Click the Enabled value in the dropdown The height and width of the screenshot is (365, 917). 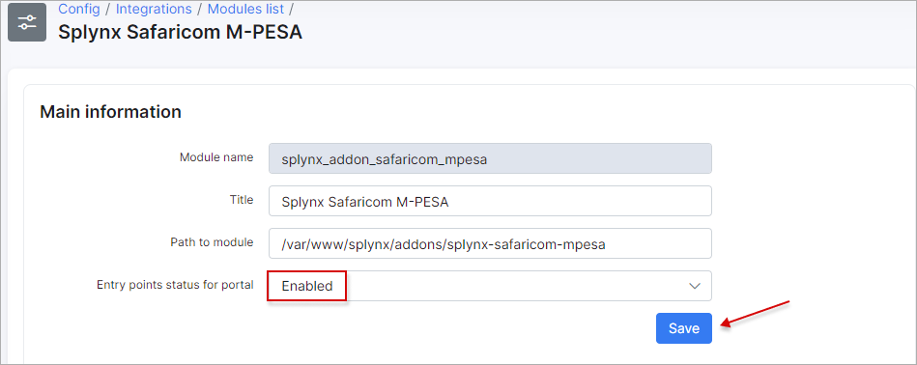pyautogui.click(x=307, y=286)
